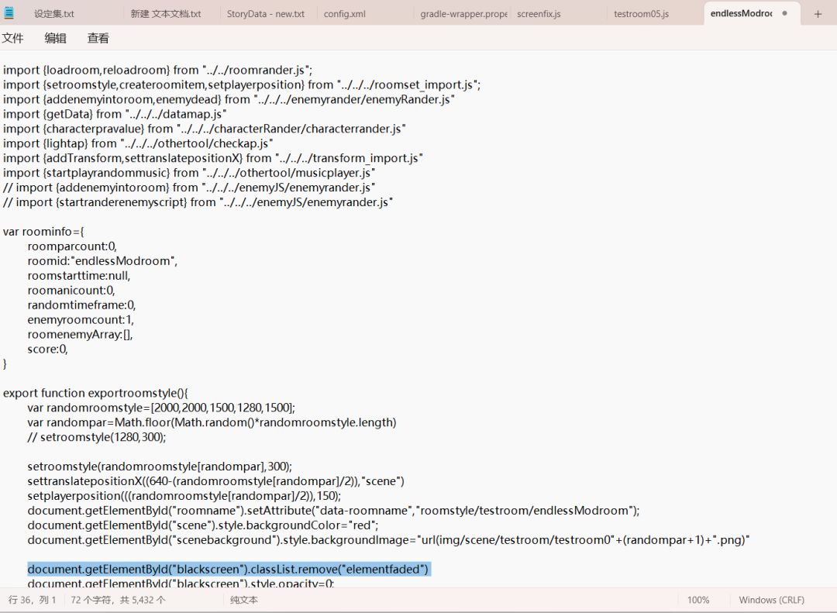This screenshot has height=613, width=837.
Task: Switch to the 设定集.txt tab
Action: point(54,14)
